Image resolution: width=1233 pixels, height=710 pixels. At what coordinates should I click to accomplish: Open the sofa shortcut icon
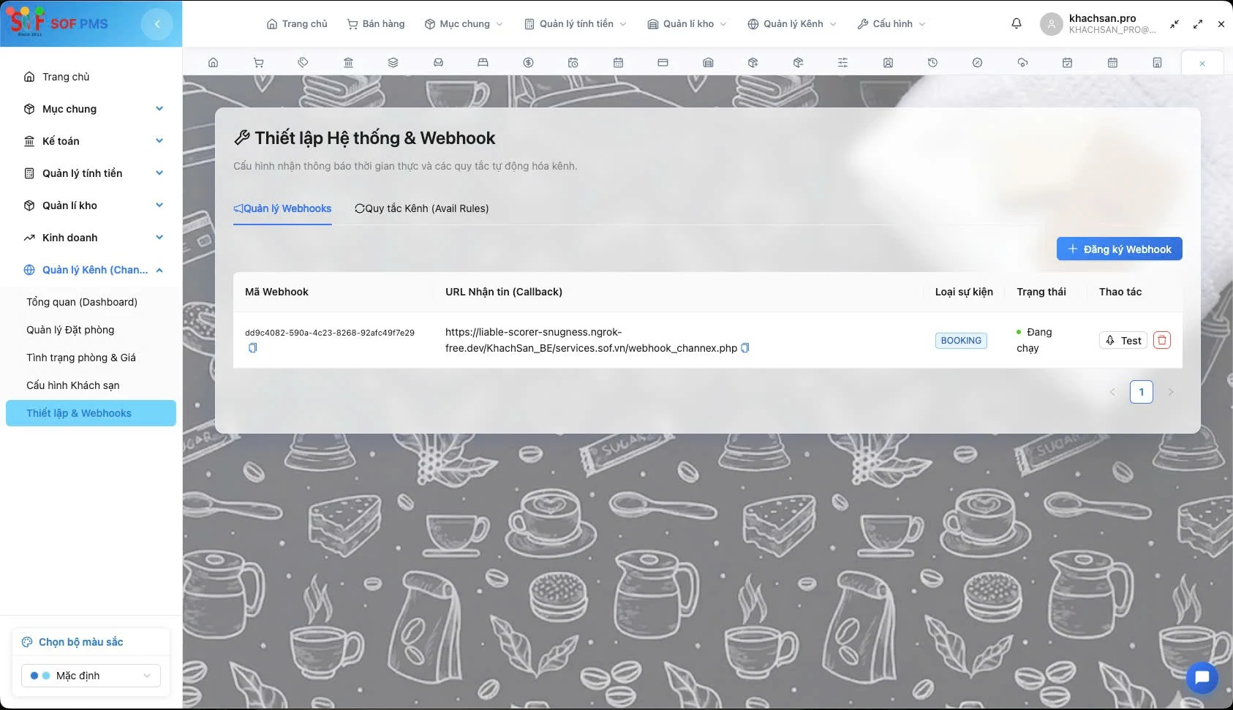click(438, 63)
